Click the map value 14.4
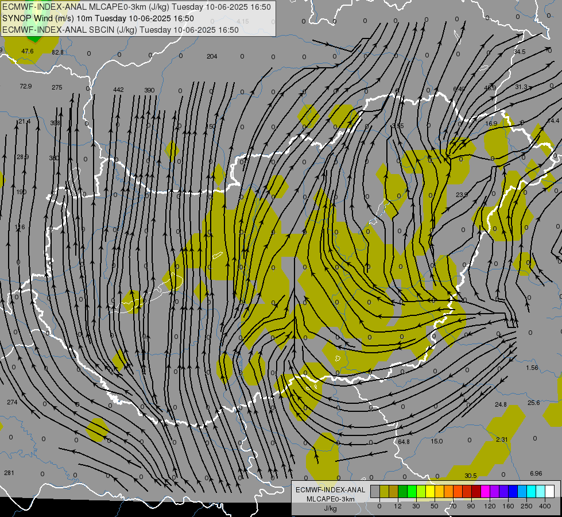Viewport: 562px width, 517px height. click(553, 121)
